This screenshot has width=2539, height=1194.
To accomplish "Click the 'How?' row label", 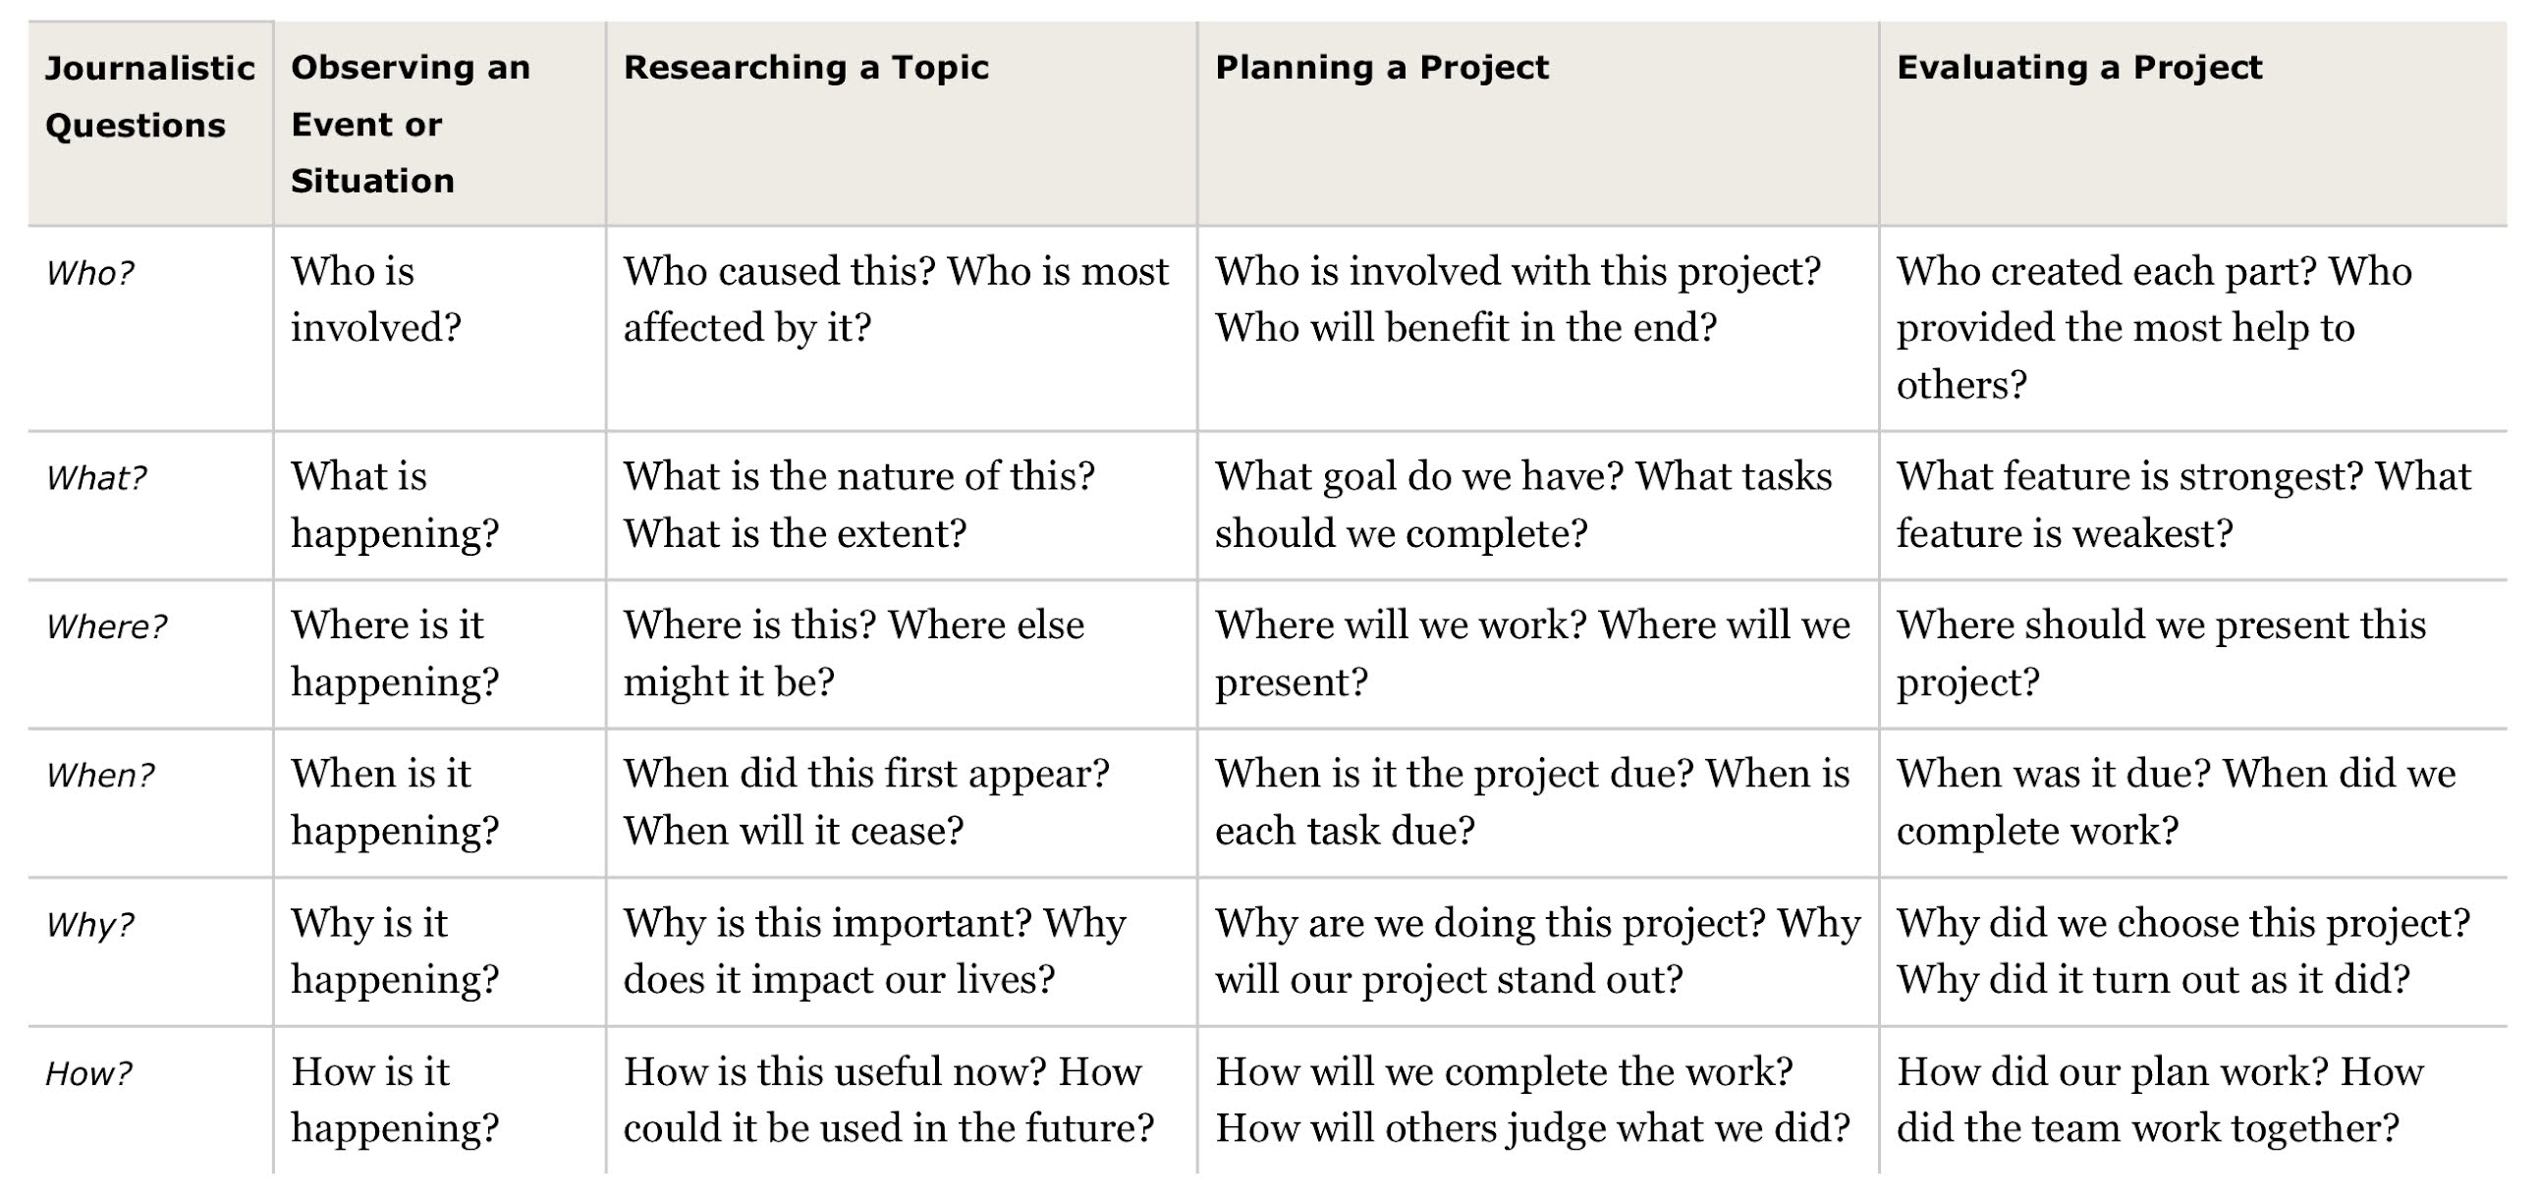I will tap(88, 1073).
